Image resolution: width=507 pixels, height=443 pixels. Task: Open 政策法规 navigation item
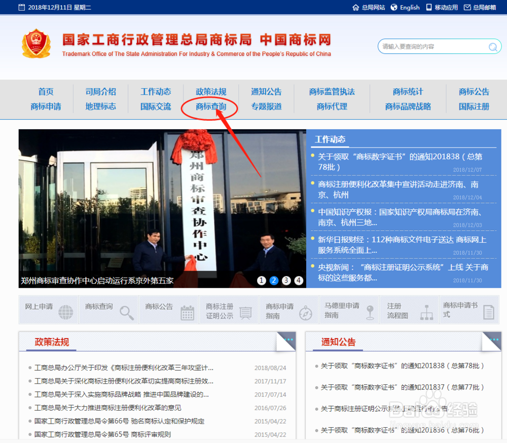coord(211,92)
